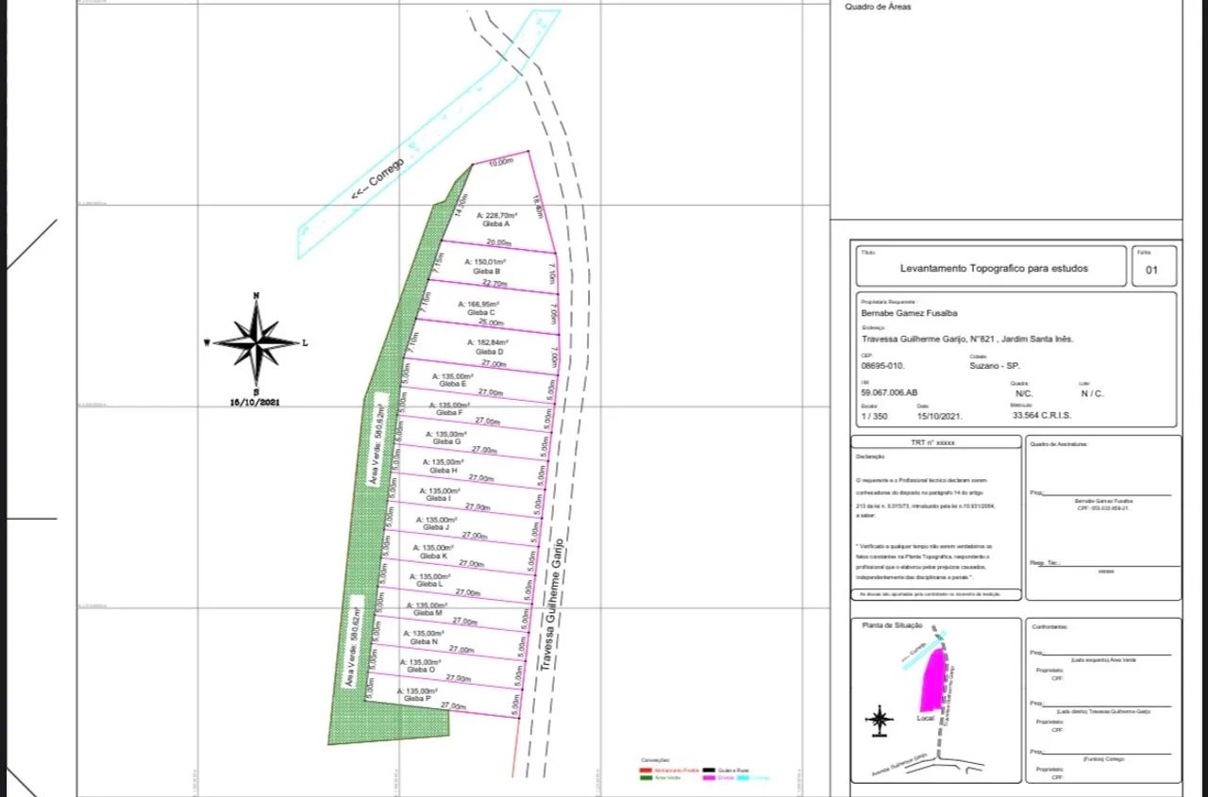Click the magenta site thumbnail in location plan
Screen dimensions: 1208x797
(x=933, y=679)
